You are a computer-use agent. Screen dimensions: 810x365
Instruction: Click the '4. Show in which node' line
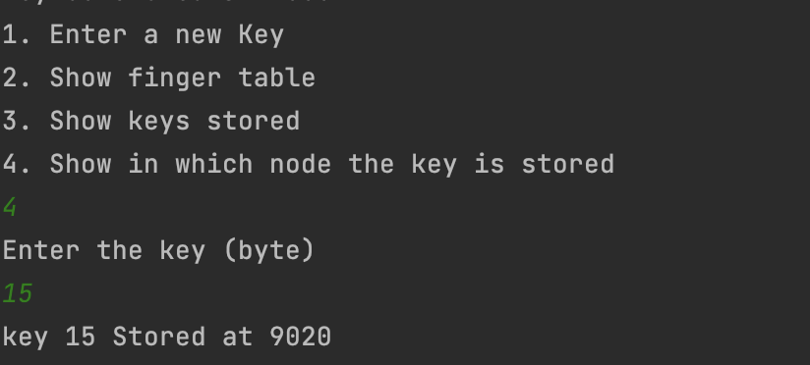[x=309, y=165]
